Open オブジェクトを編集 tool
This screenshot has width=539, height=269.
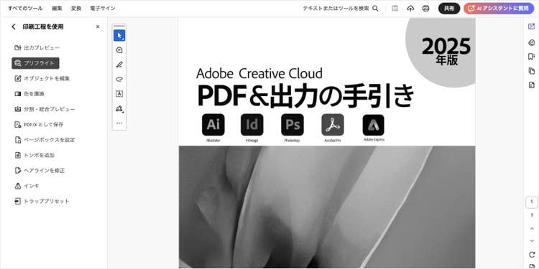pos(42,78)
